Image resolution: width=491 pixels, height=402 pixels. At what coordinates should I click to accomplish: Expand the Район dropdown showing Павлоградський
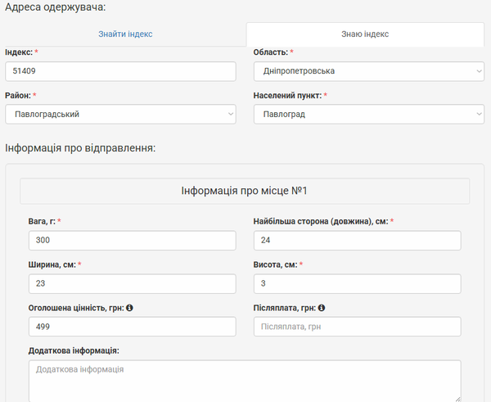click(x=120, y=114)
